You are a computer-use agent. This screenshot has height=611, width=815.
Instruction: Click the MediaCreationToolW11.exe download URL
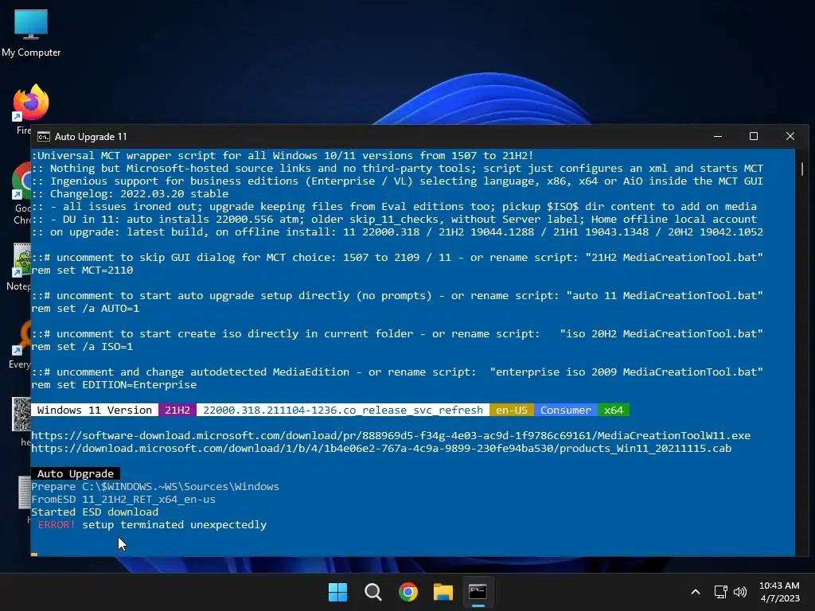[391, 435]
